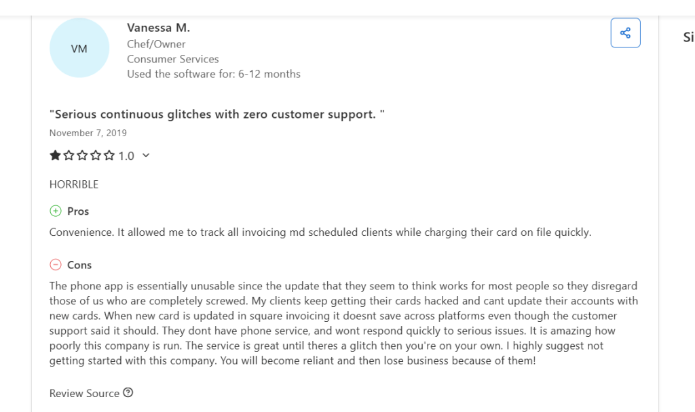Click the 1.0 rating score number
This screenshot has width=695, height=412.
point(126,156)
